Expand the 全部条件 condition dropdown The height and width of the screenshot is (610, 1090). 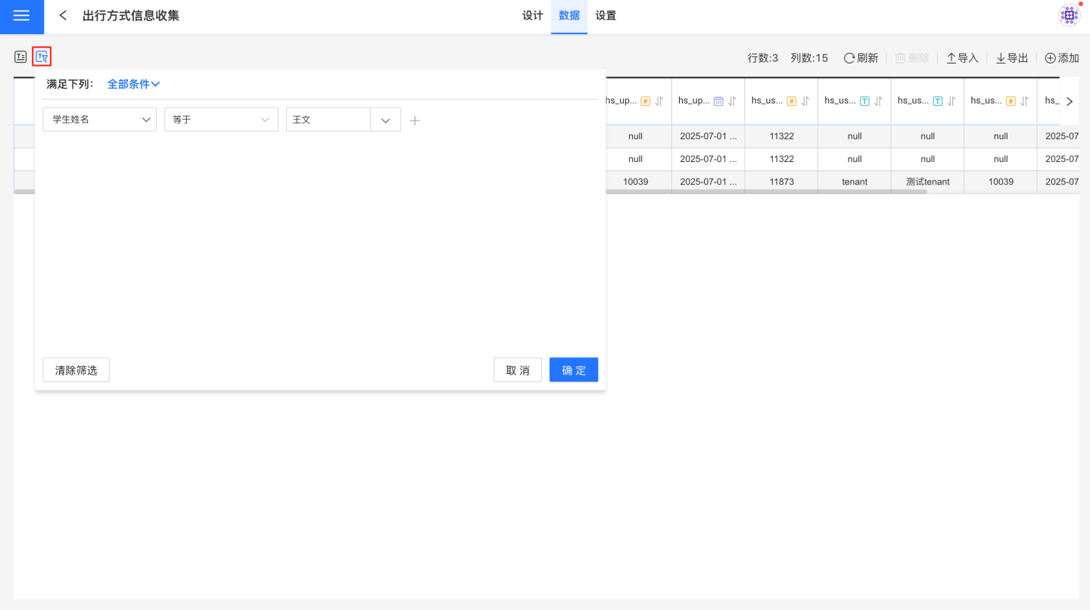[x=133, y=84]
